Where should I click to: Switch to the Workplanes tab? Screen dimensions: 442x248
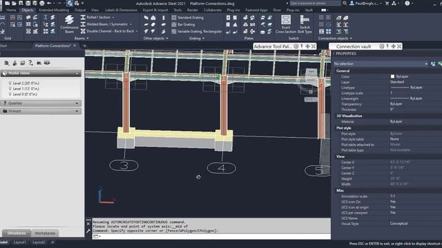pyautogui.click(x=45, y=233)
